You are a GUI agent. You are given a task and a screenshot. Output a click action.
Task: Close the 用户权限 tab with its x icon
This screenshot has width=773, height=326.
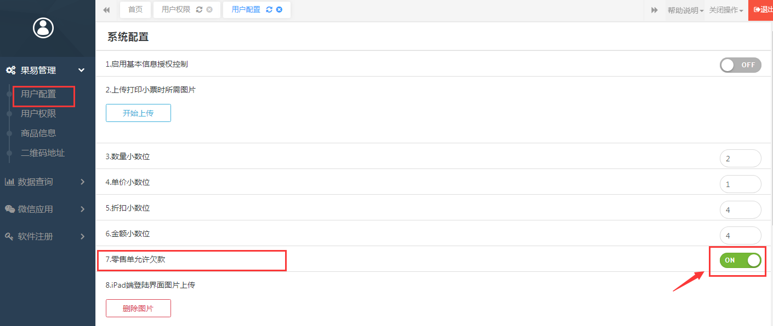pos(209,10)
